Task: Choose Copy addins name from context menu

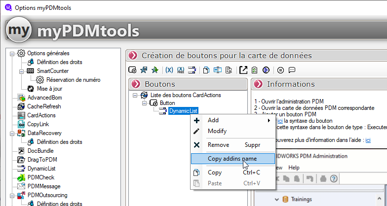Action: click(233, 158)
